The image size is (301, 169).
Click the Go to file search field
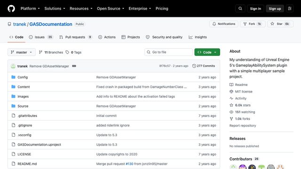coord(168,52)
